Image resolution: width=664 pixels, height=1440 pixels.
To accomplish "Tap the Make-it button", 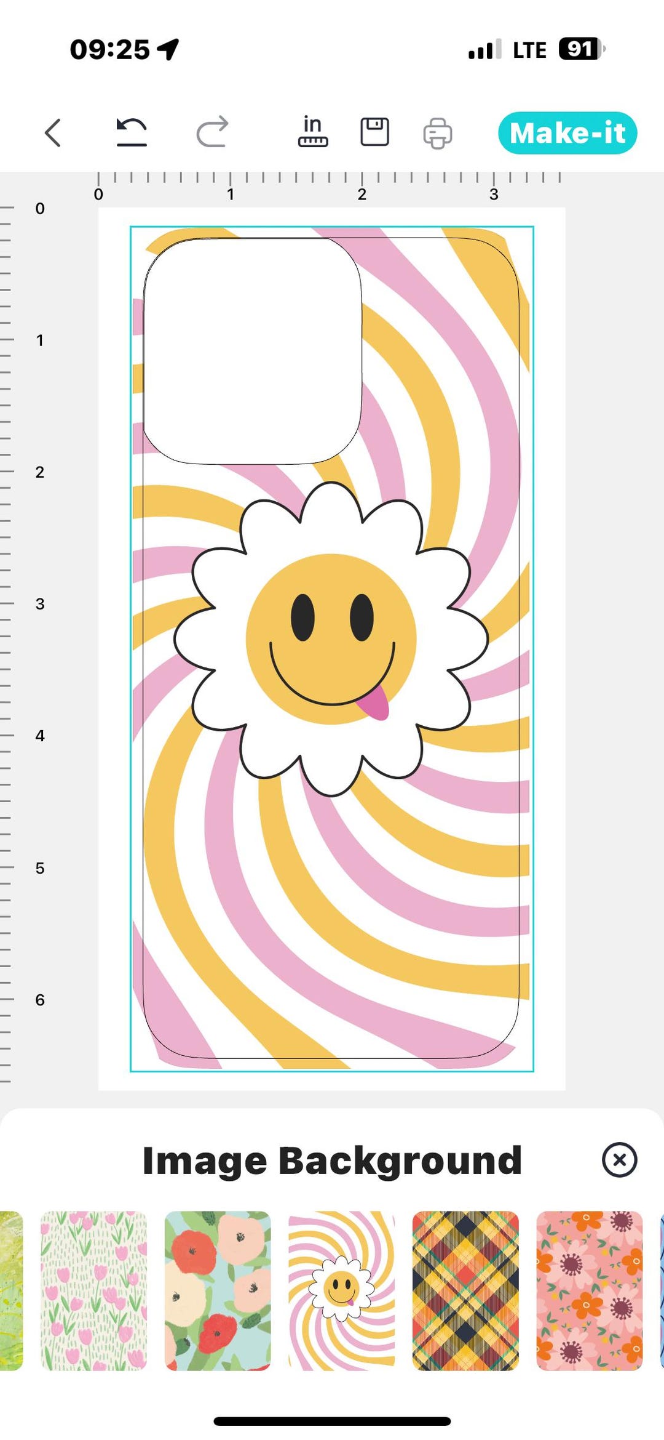I will pyautogui.click(x=567, y=133).
